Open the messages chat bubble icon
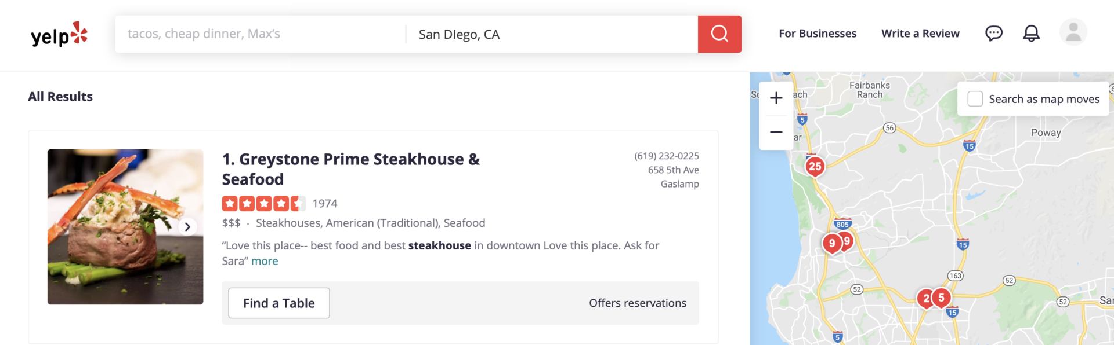 click(994, 33)
